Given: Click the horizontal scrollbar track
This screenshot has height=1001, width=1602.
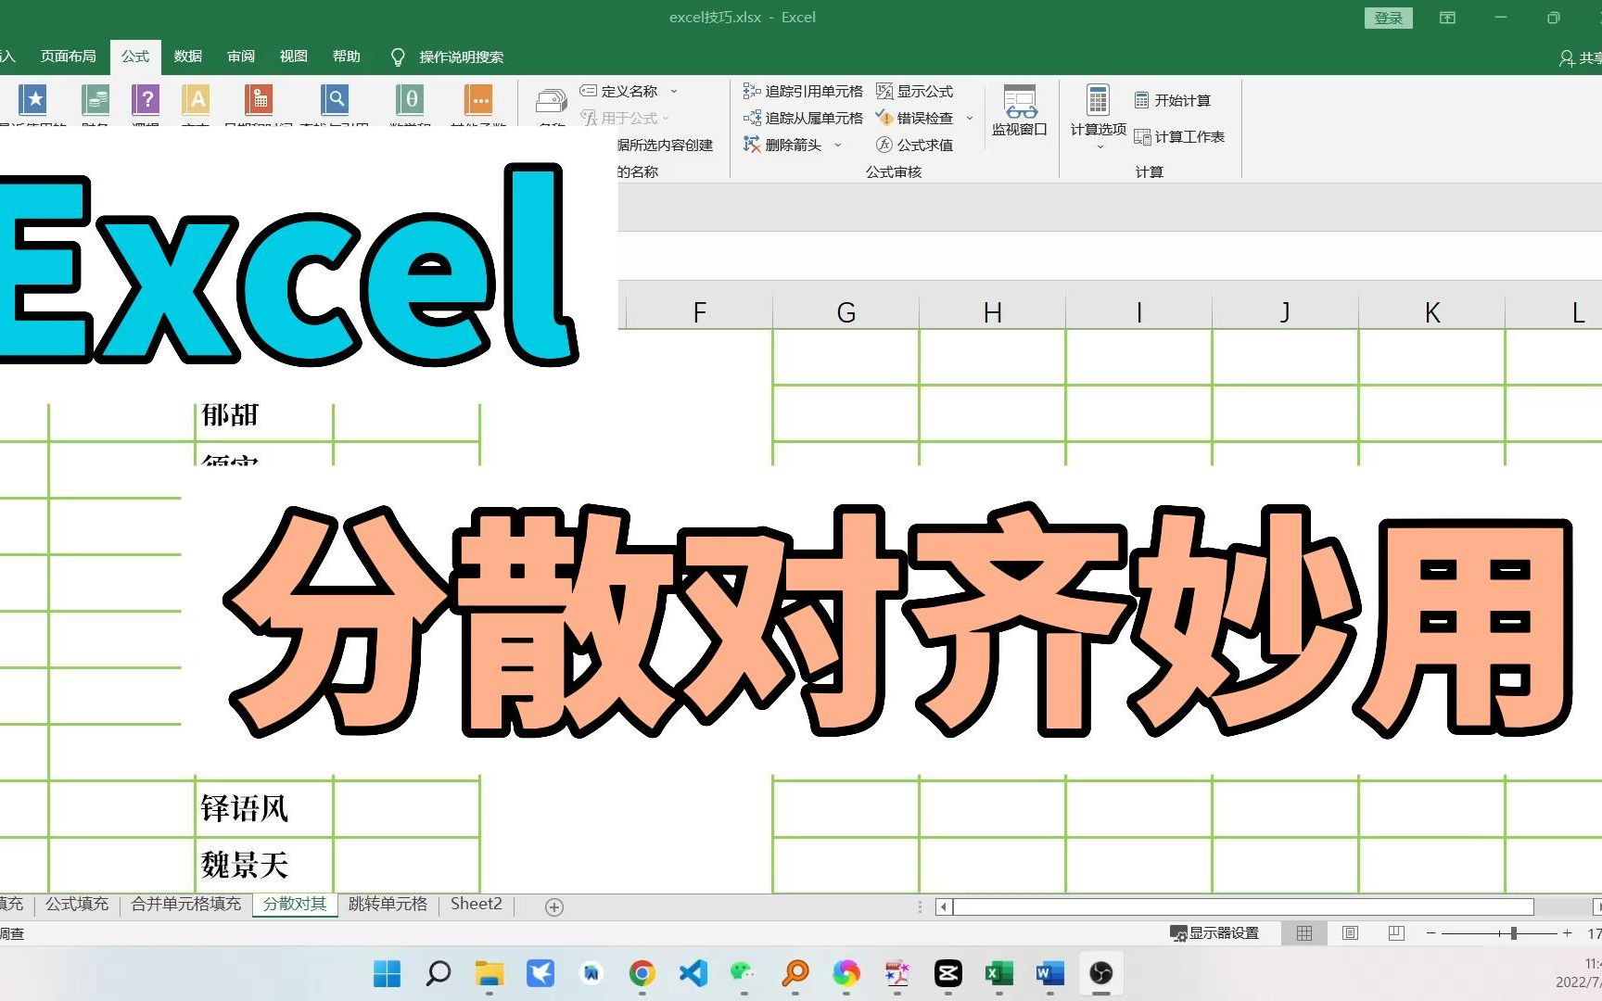Looking at the screenshot, I should coord(1243,906).
